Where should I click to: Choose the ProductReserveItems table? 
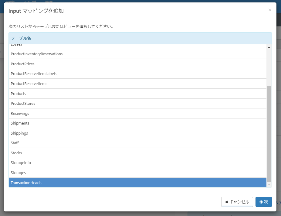[x=137, y=84]
